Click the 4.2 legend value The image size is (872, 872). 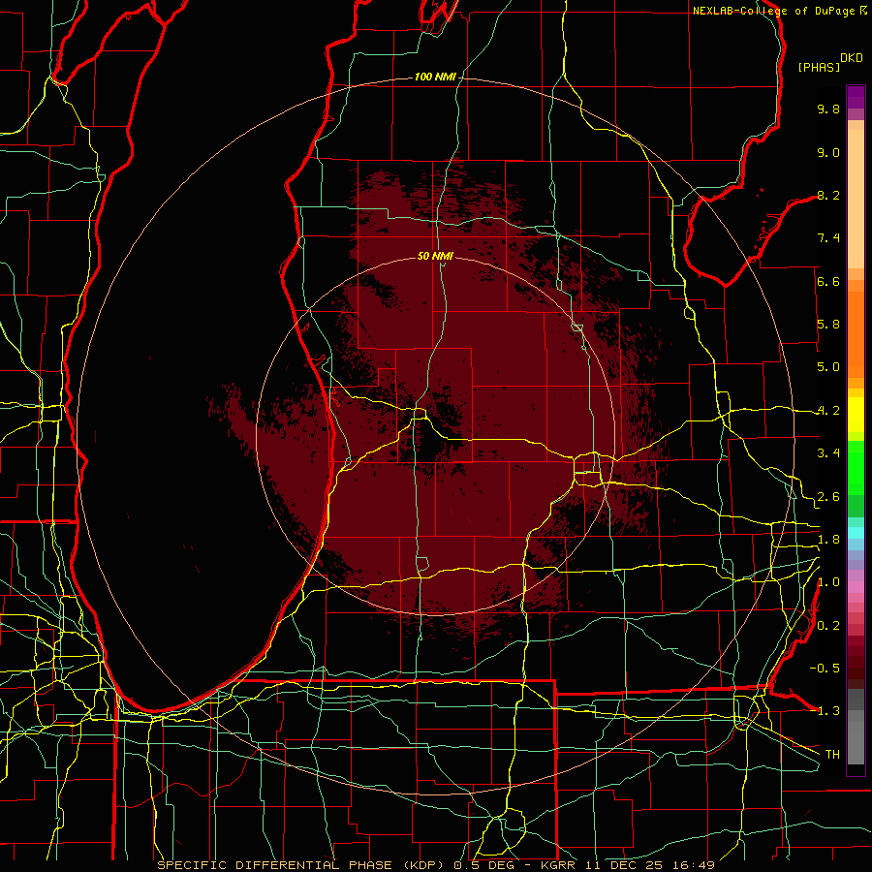click(x=828, y=411)
